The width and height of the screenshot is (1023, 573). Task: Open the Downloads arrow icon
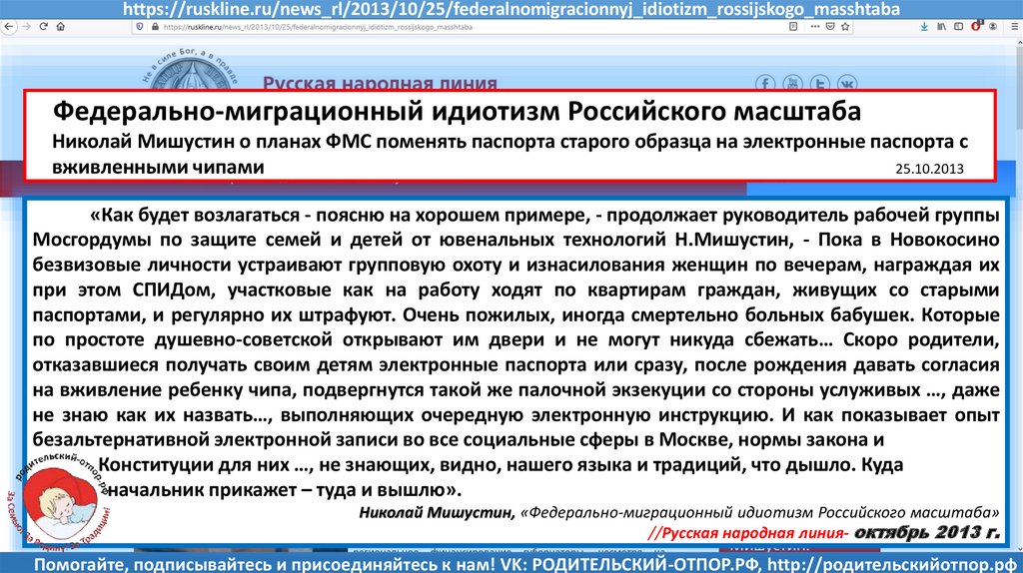(x=924, y=27)
